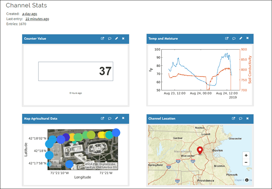Edit the Temp and Moisture widget

tap(241, 38)
